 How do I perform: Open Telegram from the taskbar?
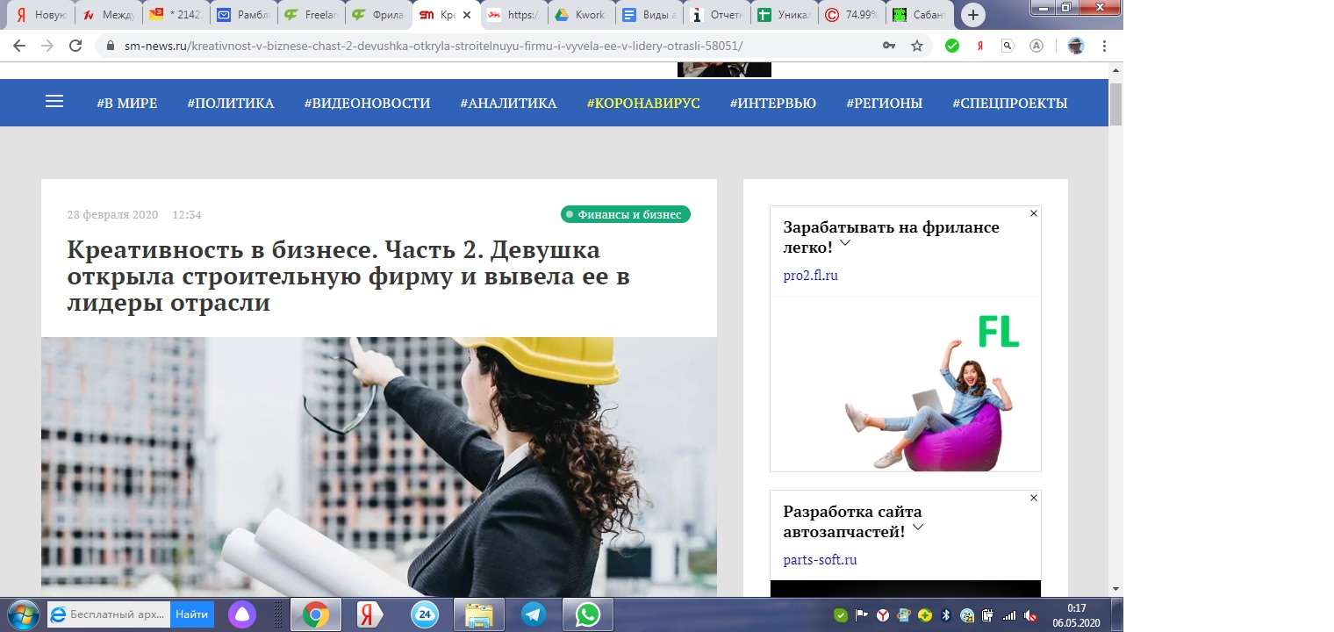pyautogui.click(x=534, y=614)
